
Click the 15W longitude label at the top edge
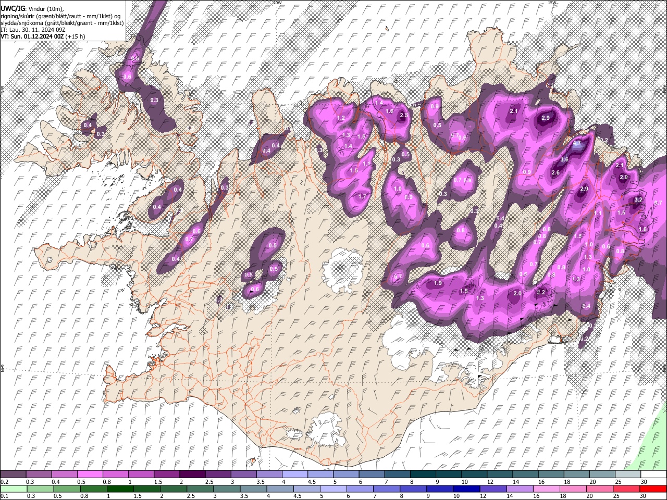(552, 3)
